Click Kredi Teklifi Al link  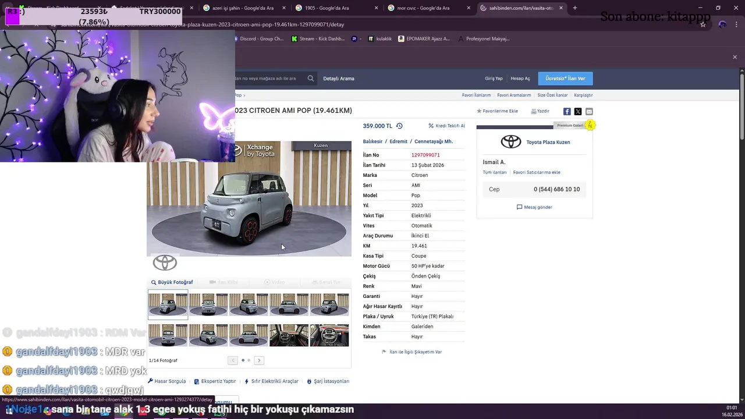pyautogui.click(x=446, y=126)
